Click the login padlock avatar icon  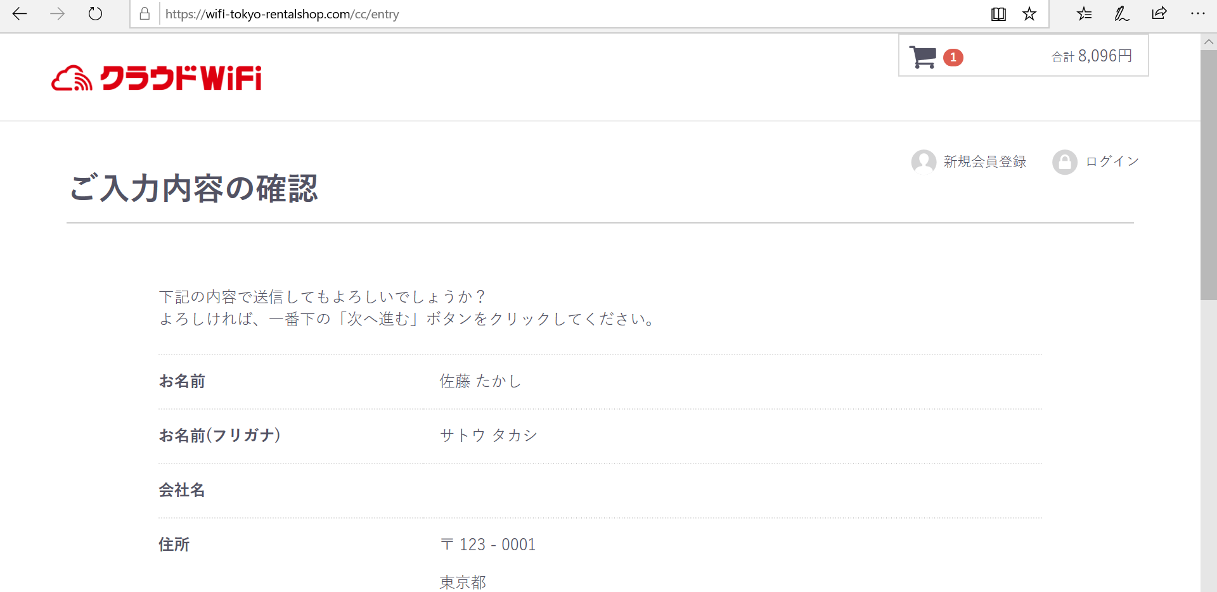click(1065, 162)
